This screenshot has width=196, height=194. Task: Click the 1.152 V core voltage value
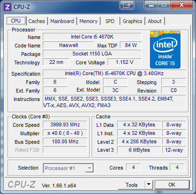pos(125,62)
